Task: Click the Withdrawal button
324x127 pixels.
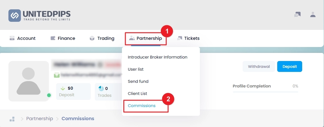Action: pyautogui.click(x=259, y=67)
